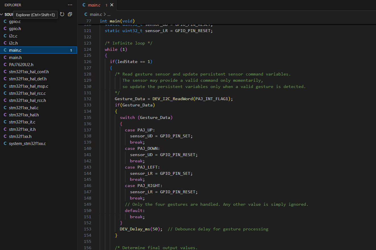
Task: Open the Explorer Views and More Actions ellipsis
Action: (70, 5)
